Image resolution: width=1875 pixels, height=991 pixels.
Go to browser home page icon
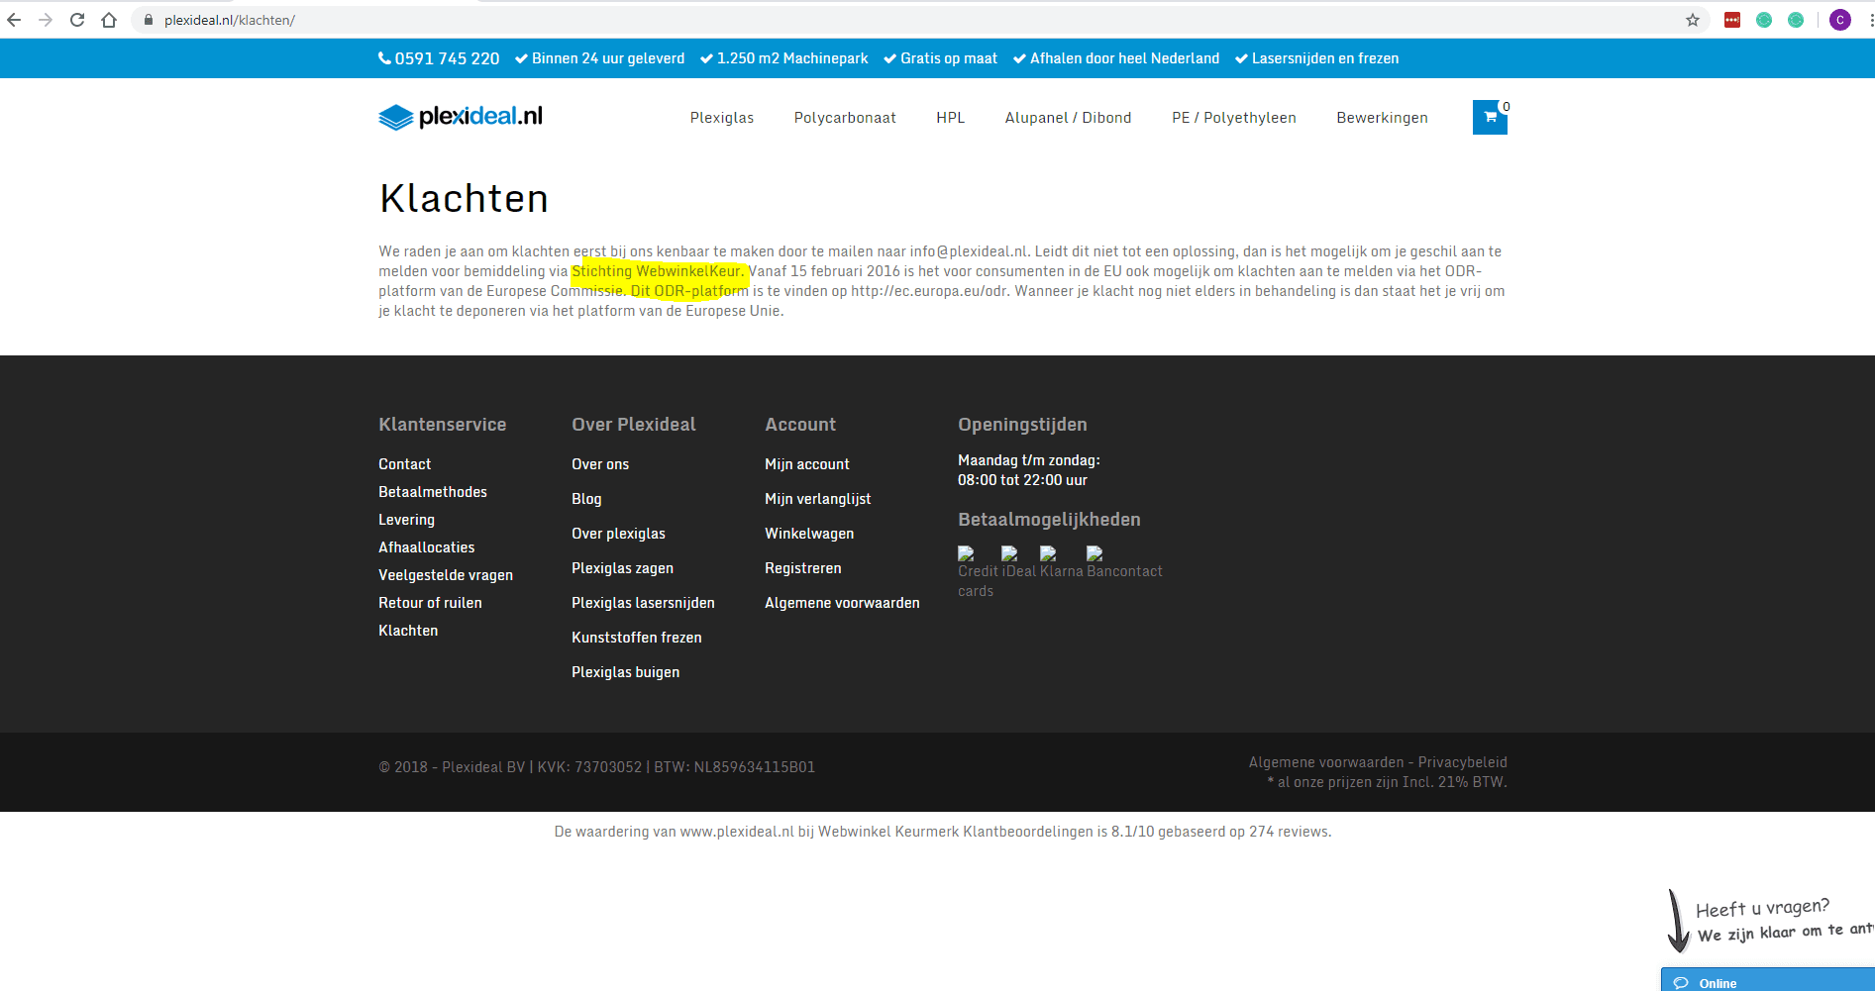tap(109, 20)
